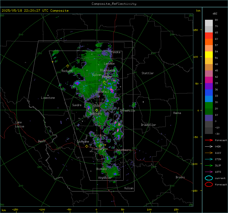The width and height of the screenshot is (228, 213).
Task: Click the Olds label
Action: [x=97, y=106]
